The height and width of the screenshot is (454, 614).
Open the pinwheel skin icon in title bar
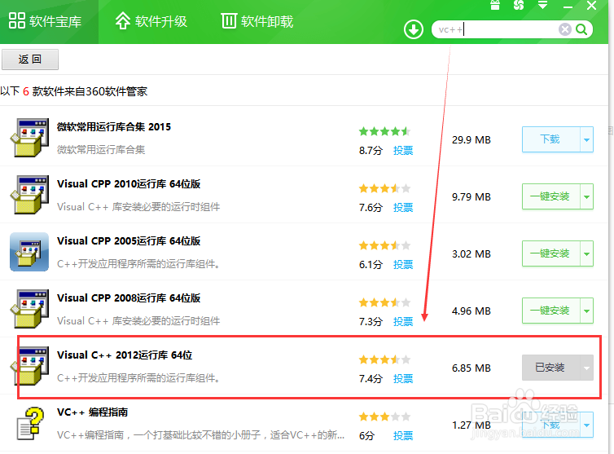(x=519, y=5)
